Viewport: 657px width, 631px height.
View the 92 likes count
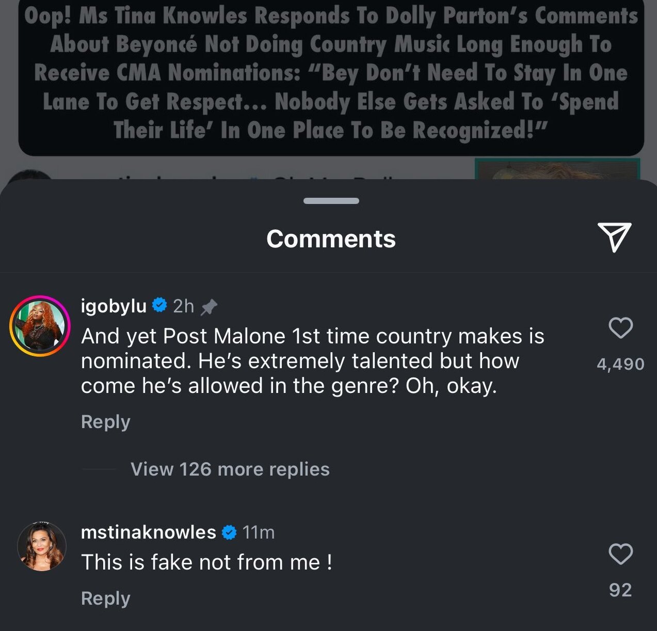click(620, 590)
